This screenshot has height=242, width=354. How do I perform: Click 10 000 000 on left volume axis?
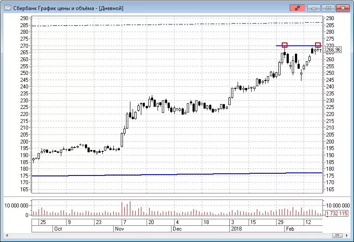(x=16, y=205)
